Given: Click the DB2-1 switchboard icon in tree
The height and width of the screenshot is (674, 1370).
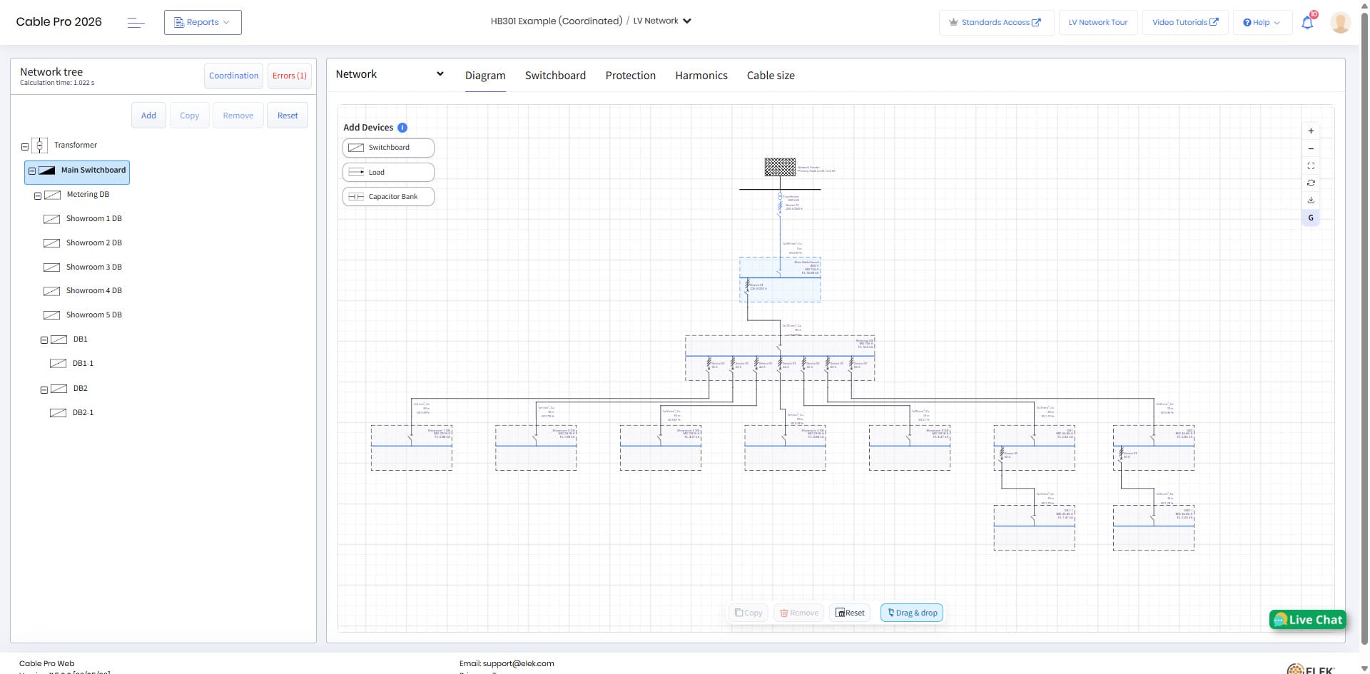Looking at the screenshot, I should (58, 413).
